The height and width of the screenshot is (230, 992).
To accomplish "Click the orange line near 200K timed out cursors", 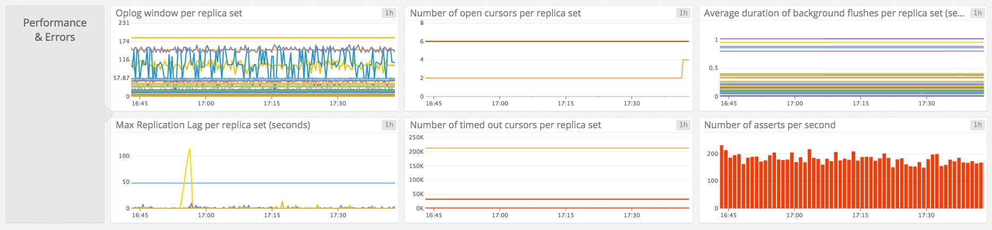I will coord(557,148).
